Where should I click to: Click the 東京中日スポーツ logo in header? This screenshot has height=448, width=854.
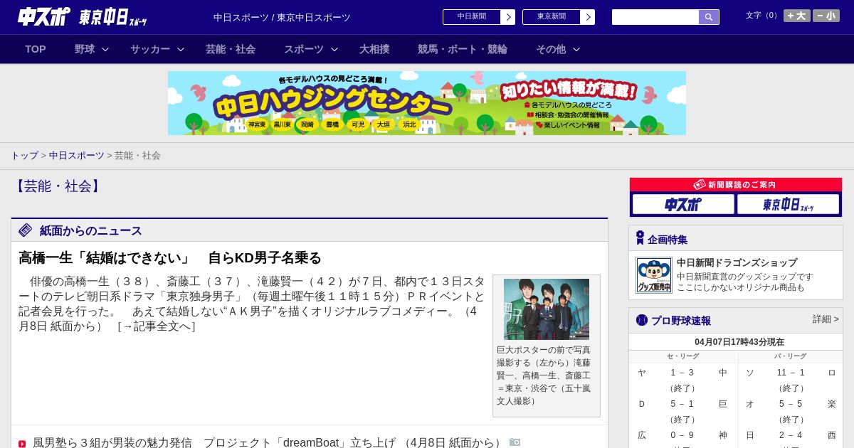point(112,17)
